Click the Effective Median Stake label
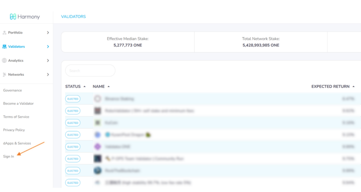The image size is (361, 192). (x=128, y=39)
